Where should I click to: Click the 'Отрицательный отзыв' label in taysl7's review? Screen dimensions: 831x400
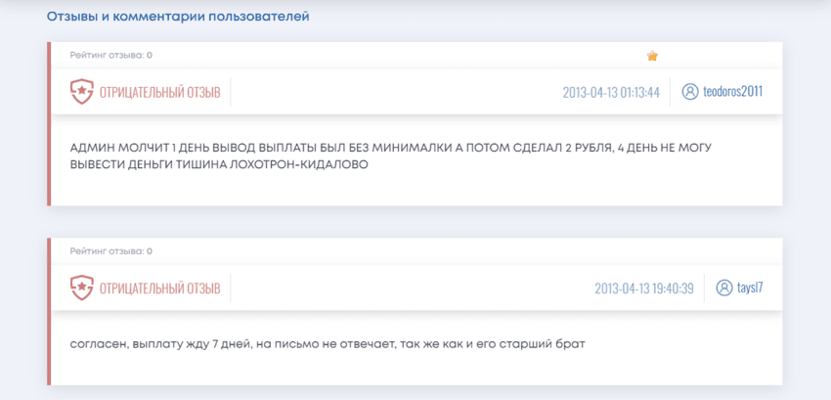coord(160,289)
